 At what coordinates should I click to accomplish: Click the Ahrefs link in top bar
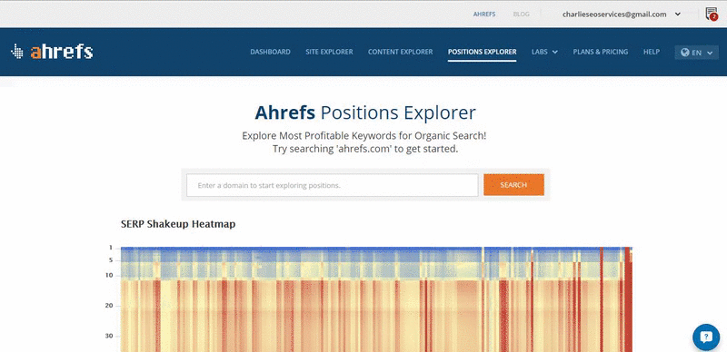tap(484, 15)
